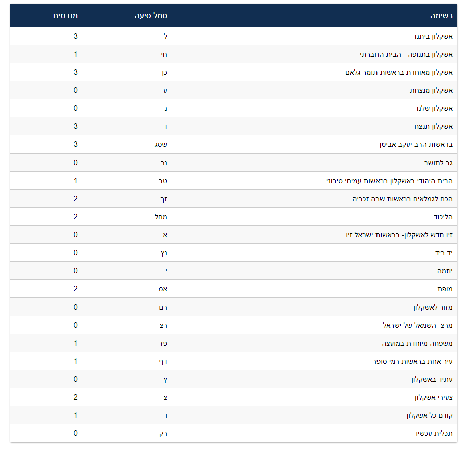Click the מנדטים column header
471x450 pixels.
(x=66, y=16)
